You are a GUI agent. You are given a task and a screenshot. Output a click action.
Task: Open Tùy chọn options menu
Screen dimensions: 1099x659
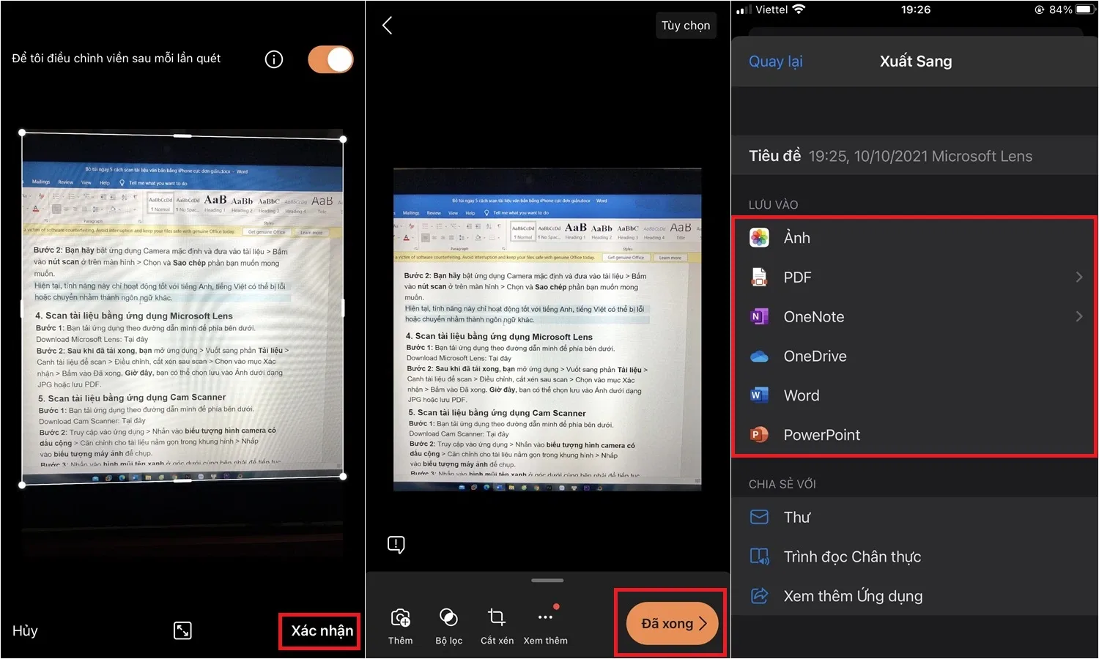[x=686, y=26]
